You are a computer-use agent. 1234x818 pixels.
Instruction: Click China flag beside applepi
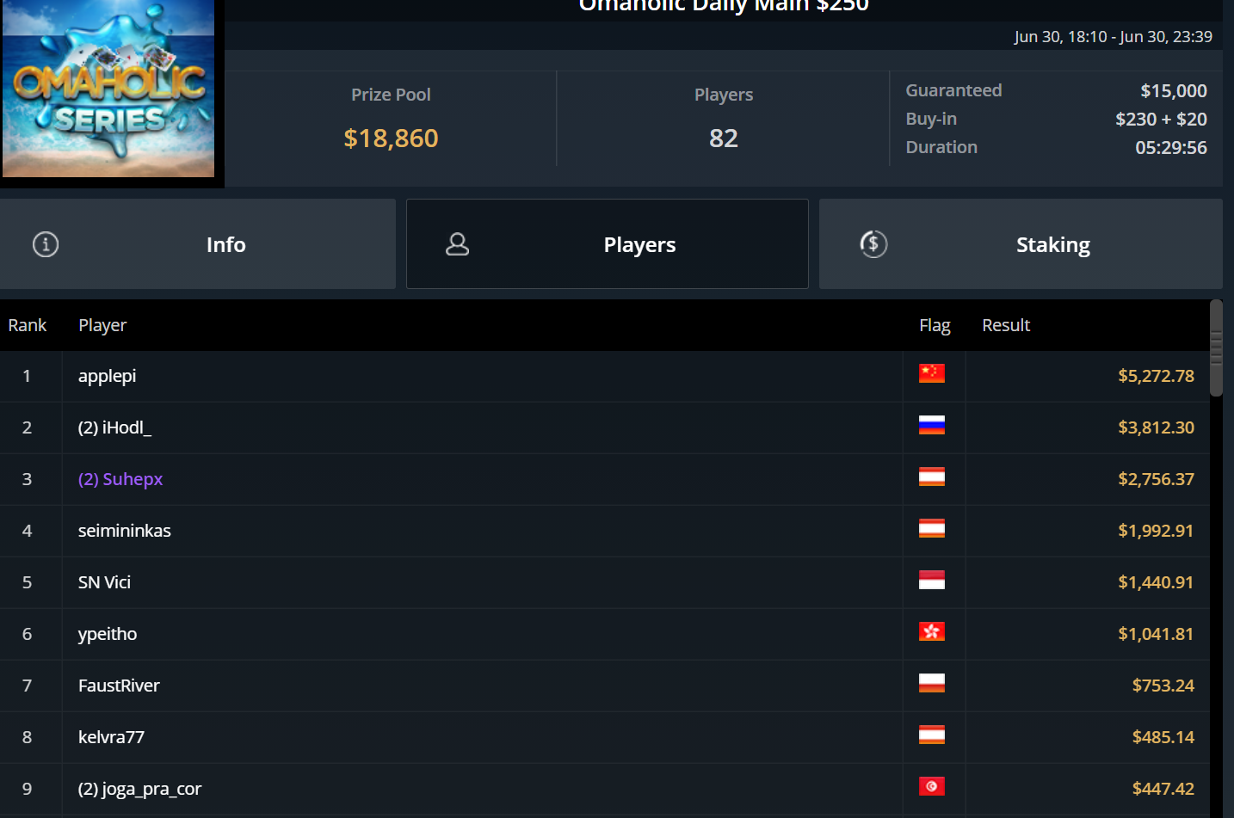pyautogui.click(x=932, y=373)
